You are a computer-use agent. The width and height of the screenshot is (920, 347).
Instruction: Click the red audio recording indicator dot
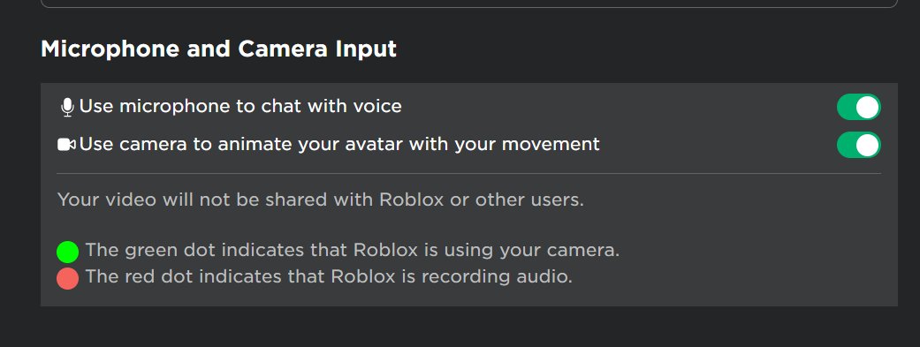click(x=67, y=278)
